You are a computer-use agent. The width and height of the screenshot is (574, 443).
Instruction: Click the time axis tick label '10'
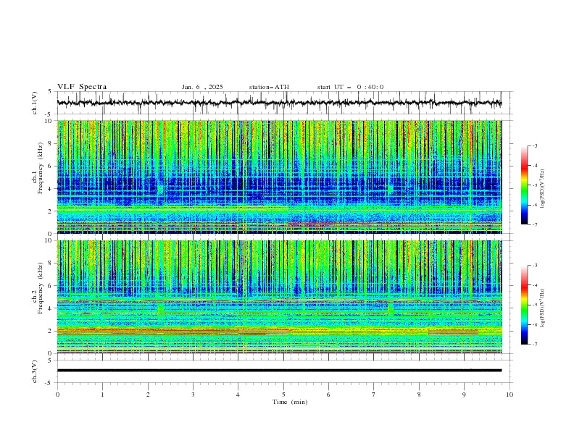tap(509, 395)
